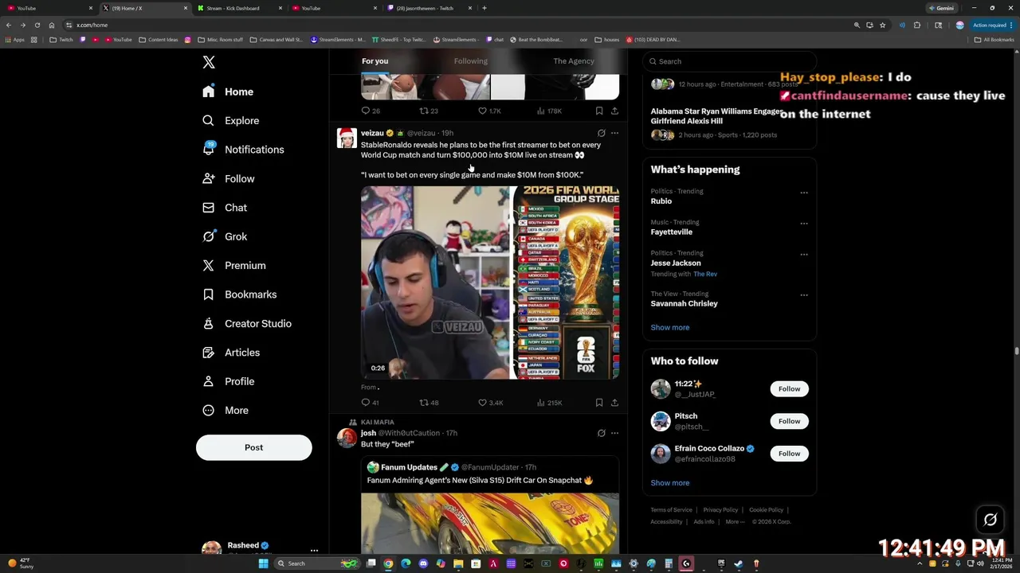1020x573 pixels.
Task: Switch to the For you tab
Action: (375, 61)
